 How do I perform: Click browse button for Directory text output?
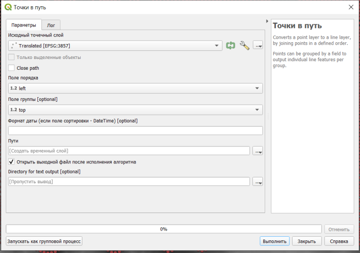tap(257, 181)
